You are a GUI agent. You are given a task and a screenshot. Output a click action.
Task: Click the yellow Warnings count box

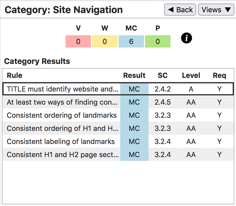tap(105, 42)
